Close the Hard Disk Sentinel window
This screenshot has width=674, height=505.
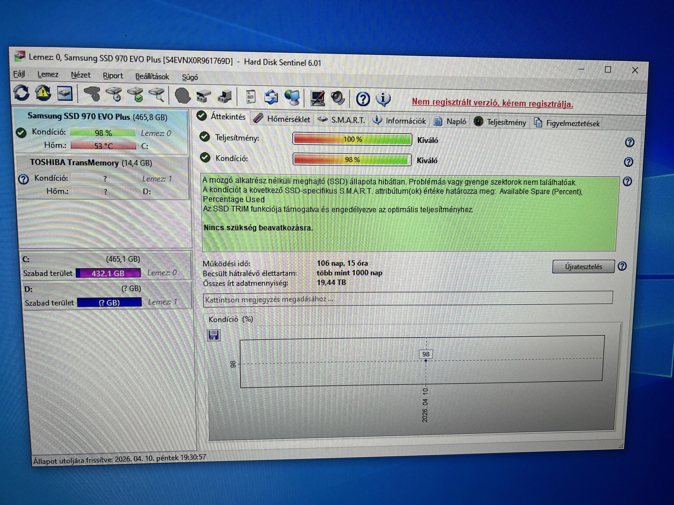tap(635, 70)
